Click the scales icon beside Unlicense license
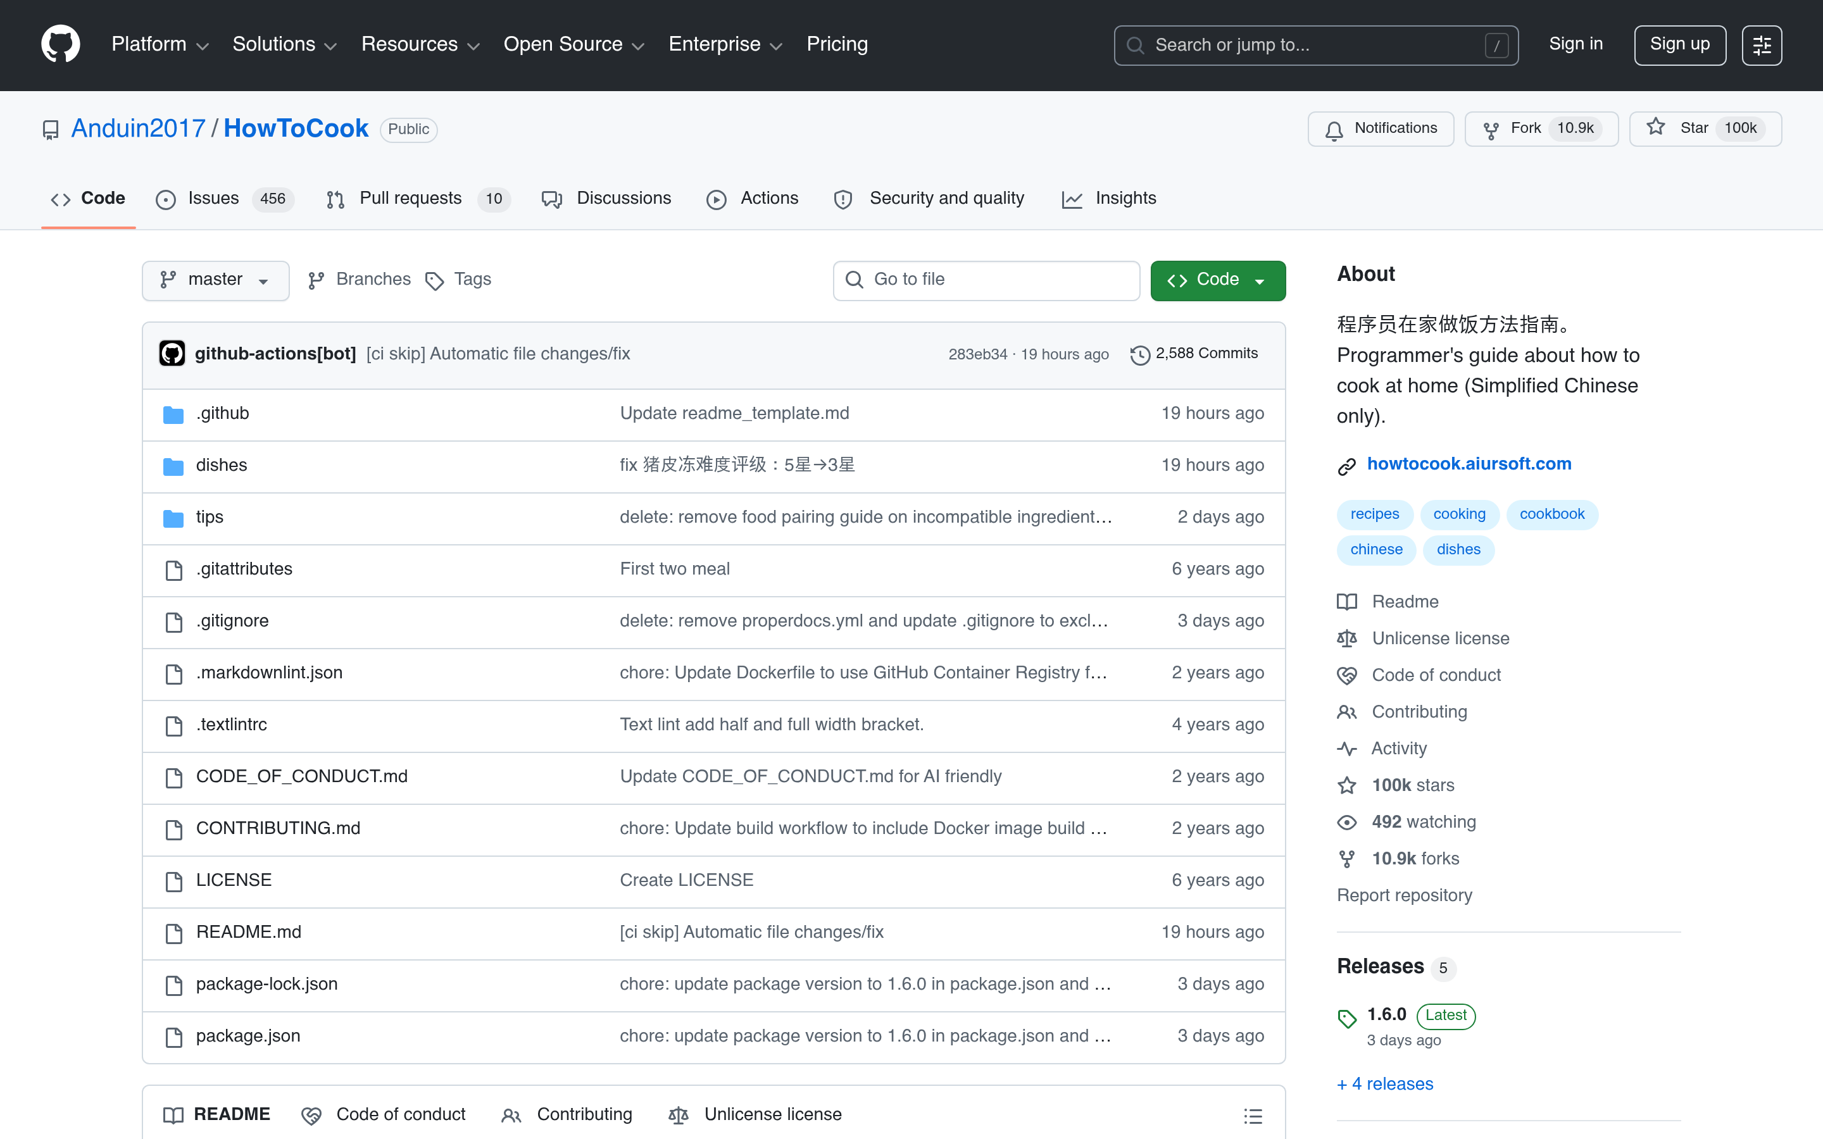1823x1139 pixels. click(1347, 639)
